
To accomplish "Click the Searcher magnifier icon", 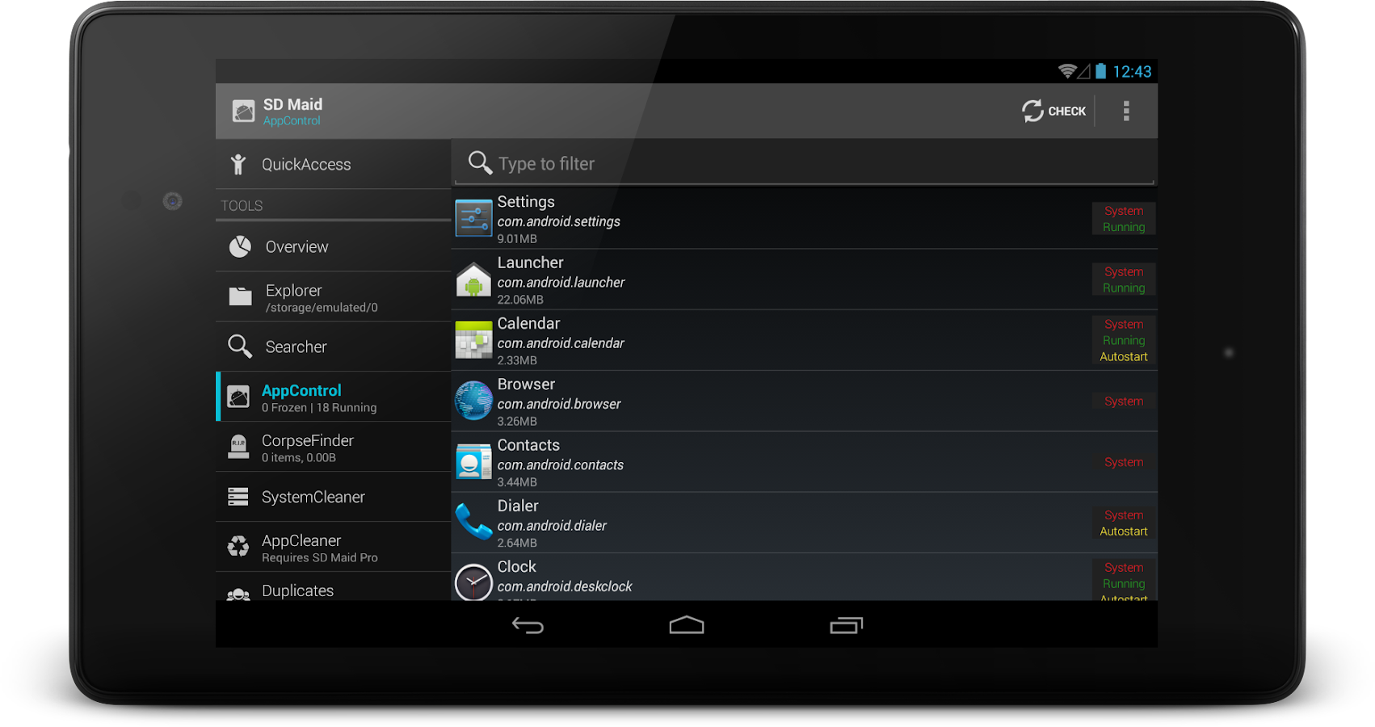I will point(240,347).
